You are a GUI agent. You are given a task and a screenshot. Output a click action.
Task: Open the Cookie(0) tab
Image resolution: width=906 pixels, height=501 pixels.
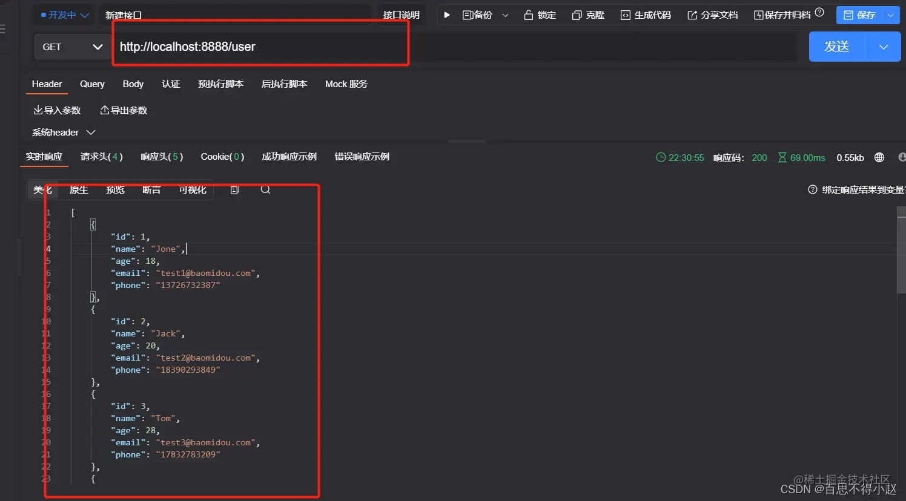coord(222,157)
